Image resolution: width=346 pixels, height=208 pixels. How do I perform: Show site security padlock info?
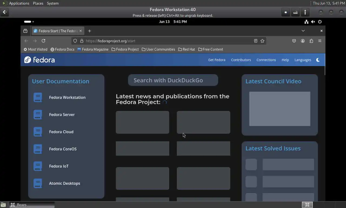pos(82,41)
